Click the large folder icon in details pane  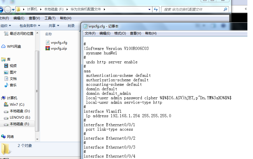(6, 149)
